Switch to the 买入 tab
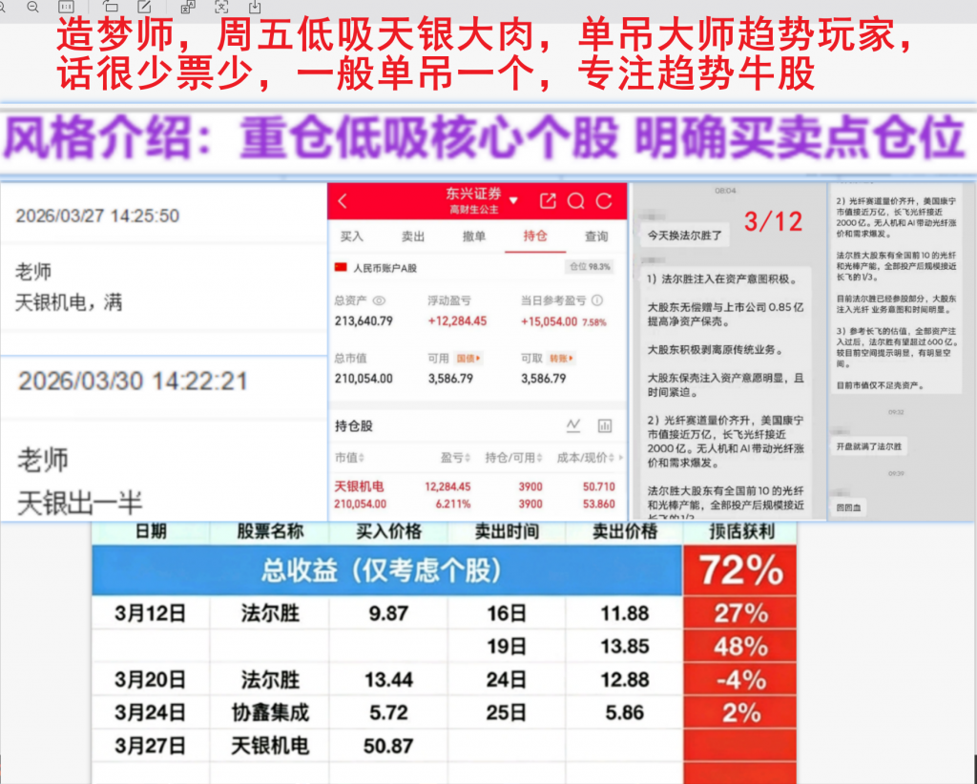This screenshot has width=977, height=784. coord(351,237)
